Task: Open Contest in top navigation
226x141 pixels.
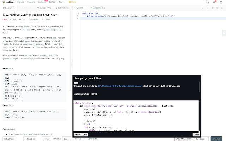Action: point(52,2)
